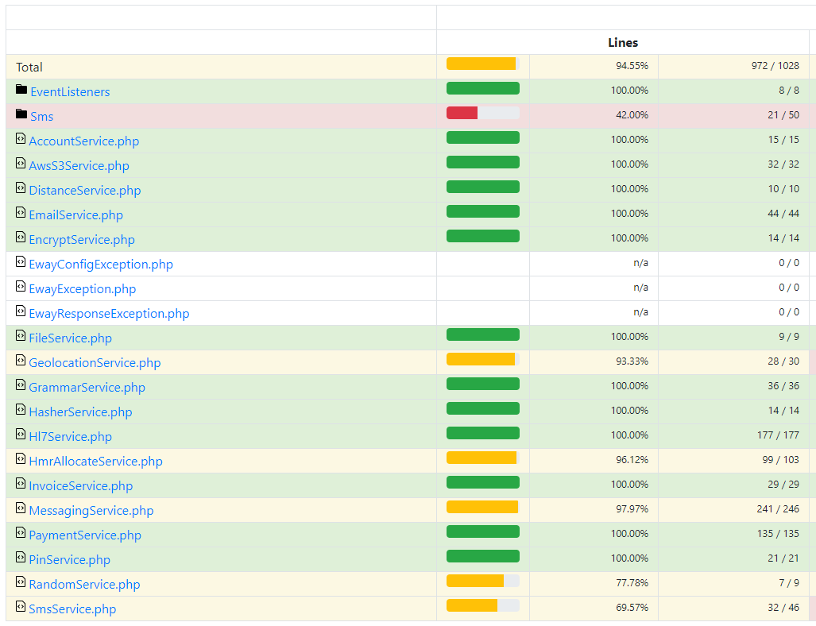
Task: Open EwayConfigException.php link
Action: (x=101, y=265)
